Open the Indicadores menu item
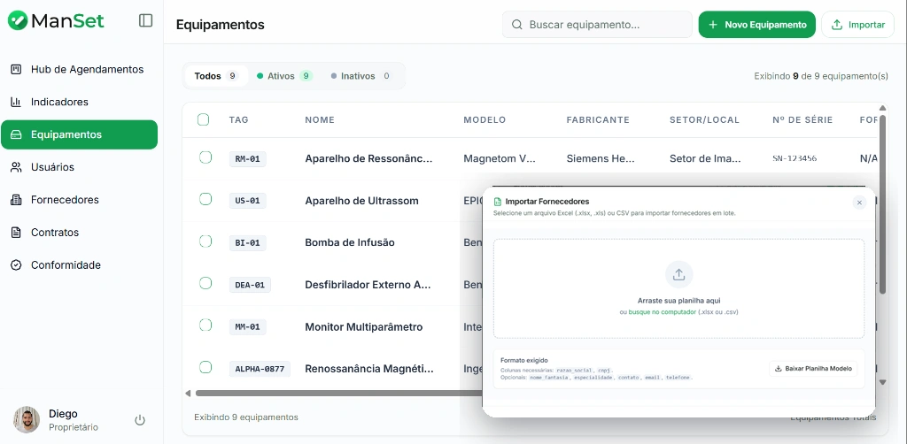907x444 pixels. pos(79,103)
